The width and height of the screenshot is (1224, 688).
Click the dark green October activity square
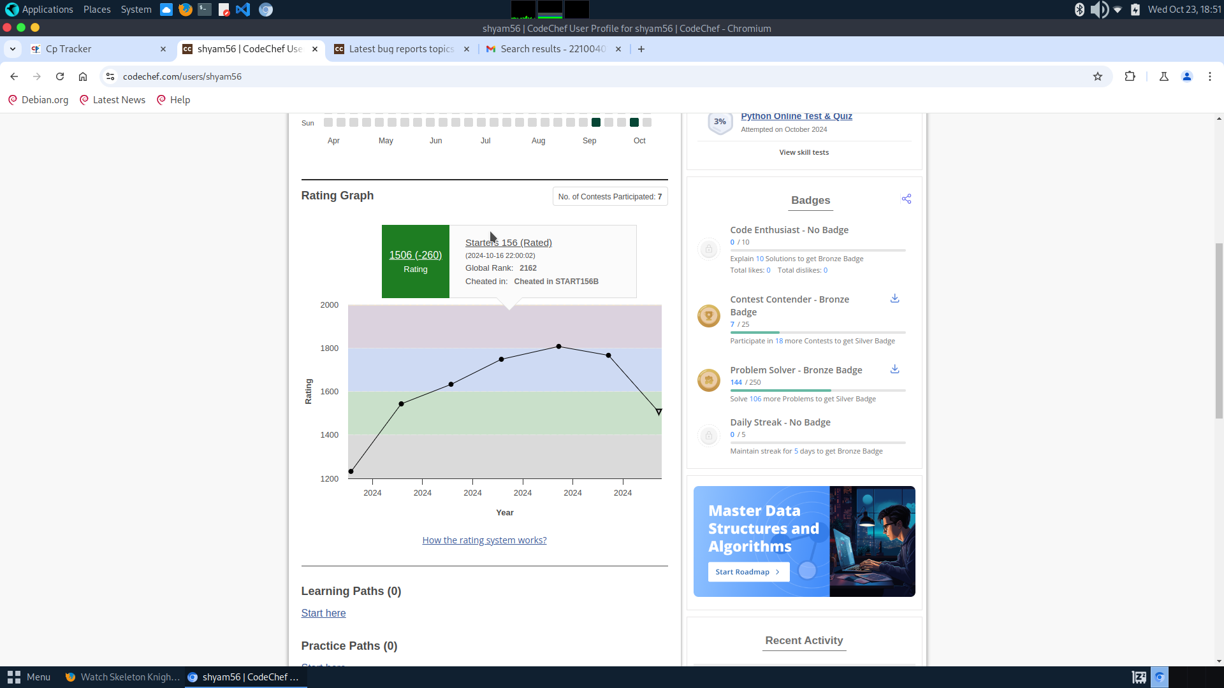point(634,122)
